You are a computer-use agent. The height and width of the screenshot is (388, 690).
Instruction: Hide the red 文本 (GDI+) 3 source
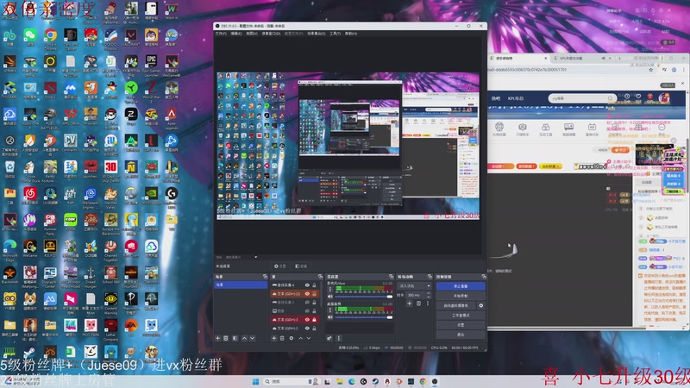pyautogui.click(x=307, y=319)
